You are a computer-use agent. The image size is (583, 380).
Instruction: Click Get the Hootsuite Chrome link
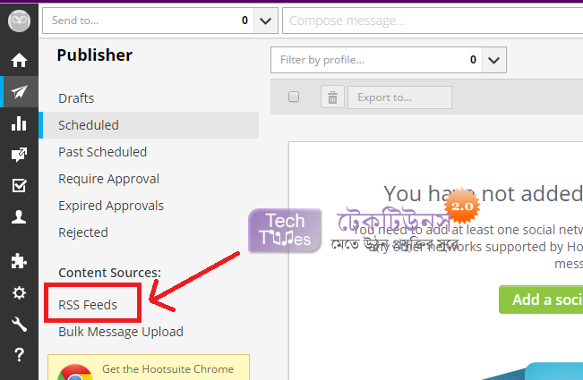tap(168, 369)
